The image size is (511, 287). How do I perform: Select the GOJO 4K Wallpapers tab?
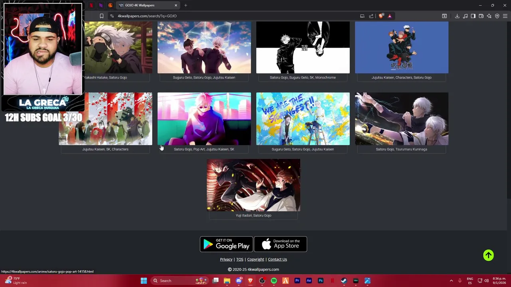pyautogui.click(x=148, y=5)
